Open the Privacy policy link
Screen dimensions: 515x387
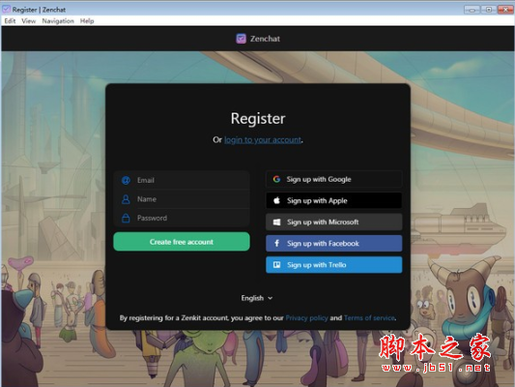click(x=306, y=318)
